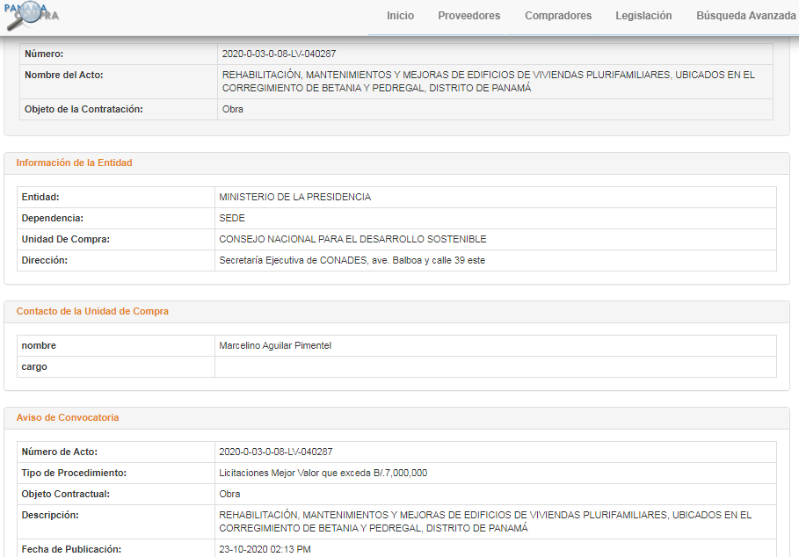Click the Número value 2020-0-03-0-08-LV-040287 at top

(x=279, y=54)
